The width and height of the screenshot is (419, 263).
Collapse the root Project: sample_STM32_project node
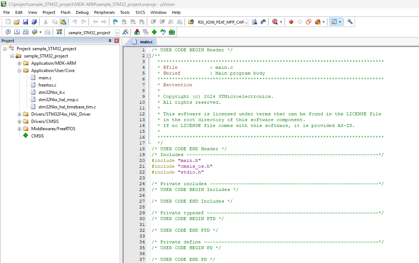click(x=5, y=49)
